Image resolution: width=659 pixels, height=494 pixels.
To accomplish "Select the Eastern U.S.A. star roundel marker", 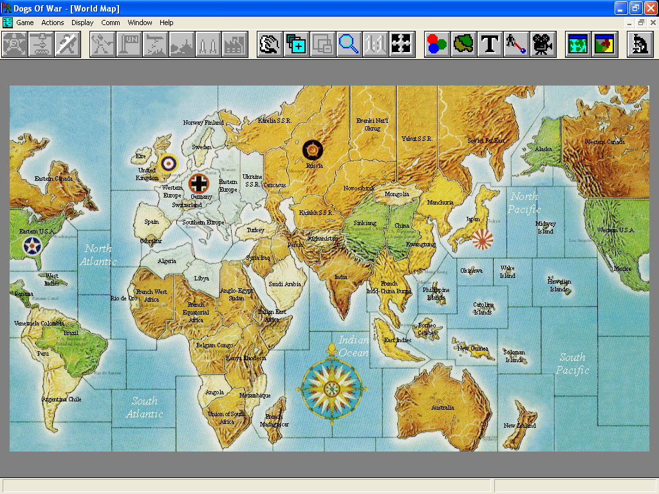I will (32, 246).
